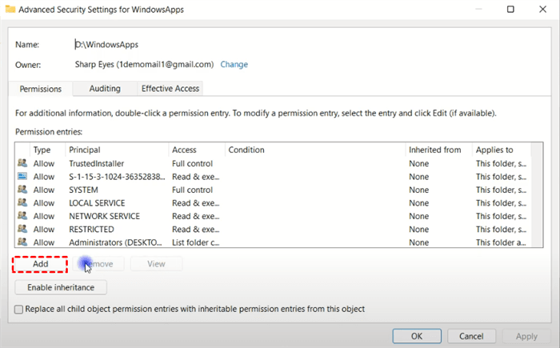Click the TrustedInstaller principal group icon

pyautogui.click(x=22, y=163)
